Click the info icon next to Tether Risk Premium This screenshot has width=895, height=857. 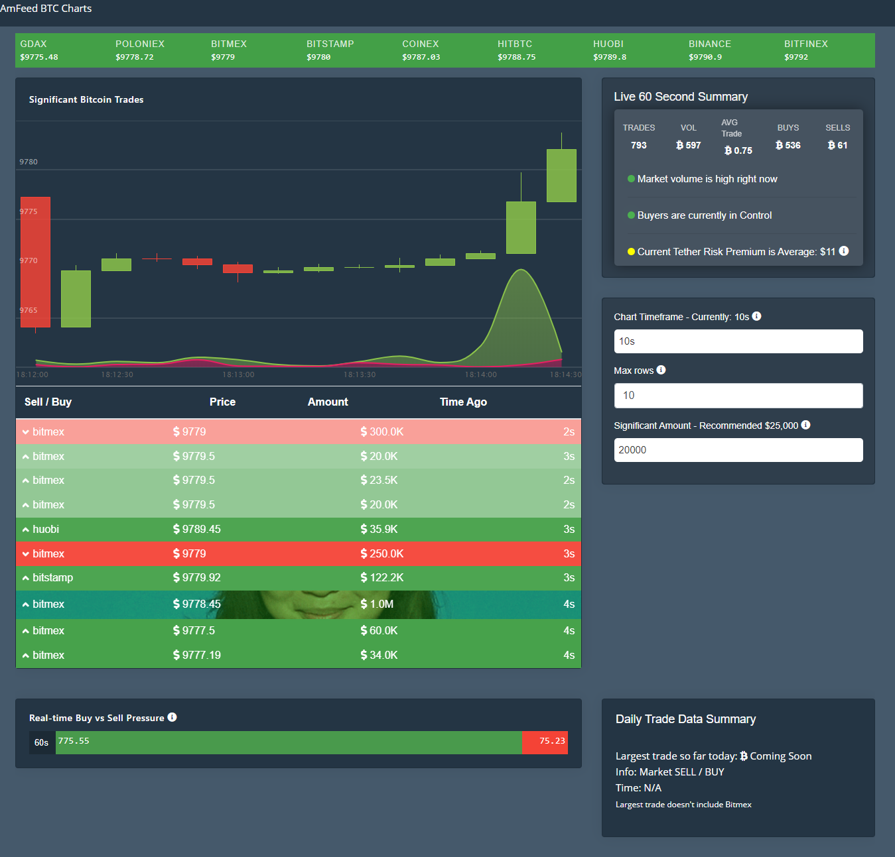tap(844, 251)
